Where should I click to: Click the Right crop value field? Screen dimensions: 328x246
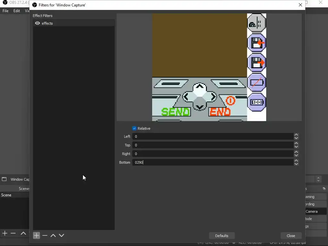pos(213,154)
